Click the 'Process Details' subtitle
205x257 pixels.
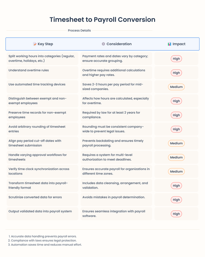[79, 30]
